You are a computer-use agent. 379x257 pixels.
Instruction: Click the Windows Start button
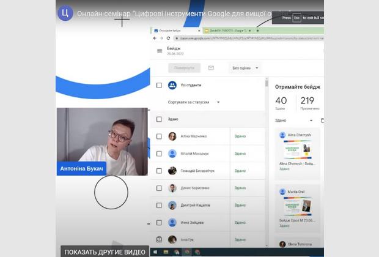pos(156,251)
